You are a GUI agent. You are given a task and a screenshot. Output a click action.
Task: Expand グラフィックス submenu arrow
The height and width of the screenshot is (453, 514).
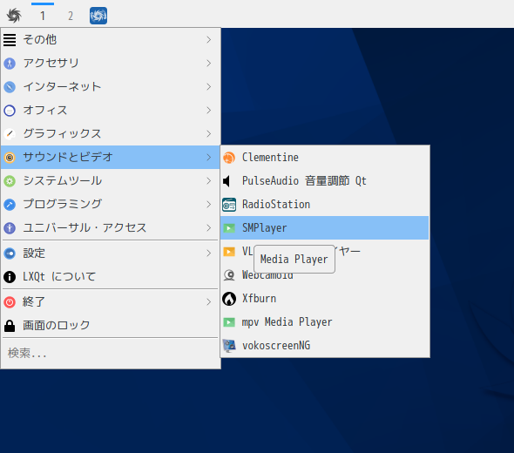point(209,134)
